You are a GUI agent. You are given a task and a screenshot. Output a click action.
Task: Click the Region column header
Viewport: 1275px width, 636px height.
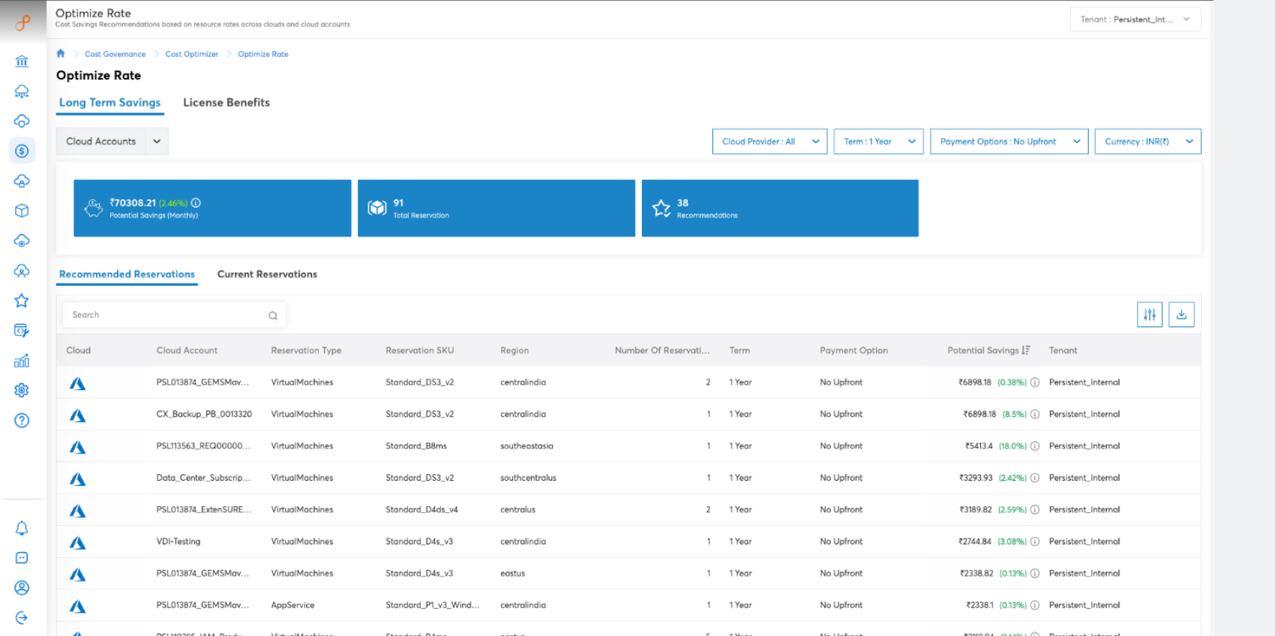pos(514,350)
